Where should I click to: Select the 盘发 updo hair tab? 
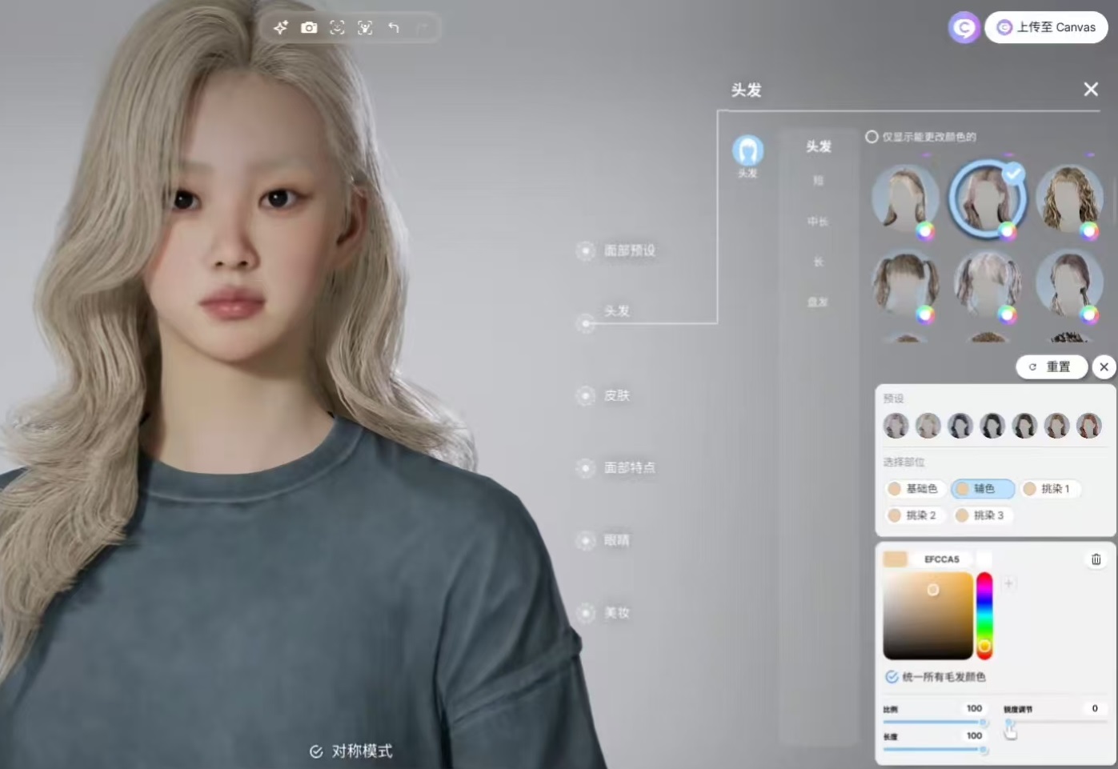[817, 302]
